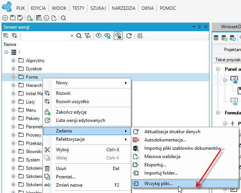Choose Rozwiń wszystko in context menu
The image size is (241, 193).
tap(87, 102)
